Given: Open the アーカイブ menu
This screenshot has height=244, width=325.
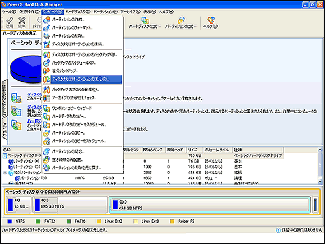Looking at the screenshot, I should point(131,12).
